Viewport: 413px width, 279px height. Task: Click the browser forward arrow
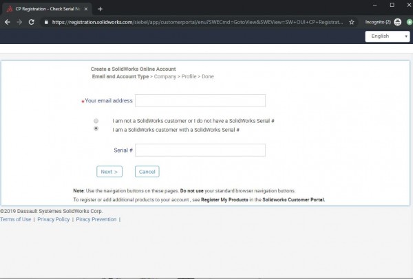(19, 22)
